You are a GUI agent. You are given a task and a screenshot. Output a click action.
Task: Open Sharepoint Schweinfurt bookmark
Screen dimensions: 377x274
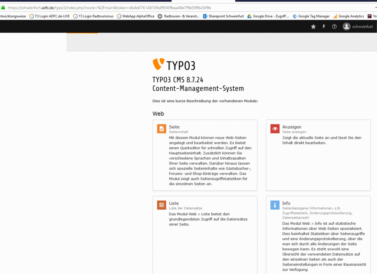pyautogui.click(x=223, y=16)
